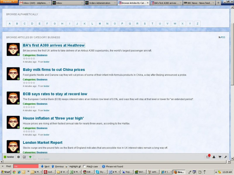Show hidden system tray icons
Image resolution: width=234 pixels, height=175 pixels.
pyautogui.click(x=216, y=172)
